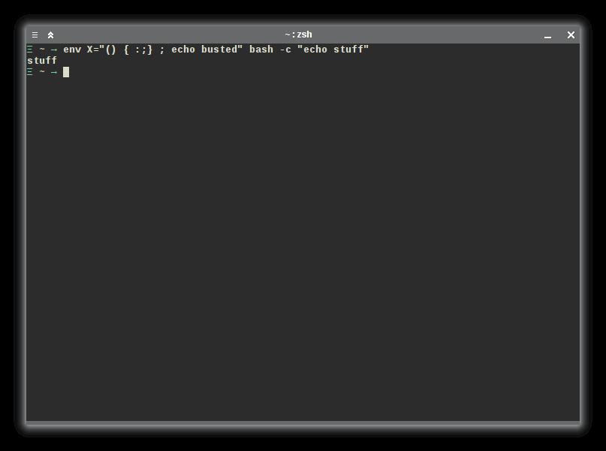Click the tilde directory in the last prompt
Viewport: 606px width, 451px height.
click(x=42, y=72)
